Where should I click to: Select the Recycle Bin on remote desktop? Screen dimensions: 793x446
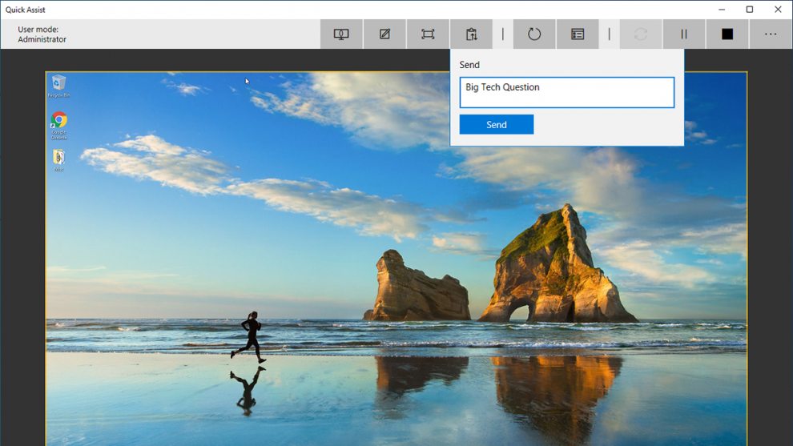point(58,86)
